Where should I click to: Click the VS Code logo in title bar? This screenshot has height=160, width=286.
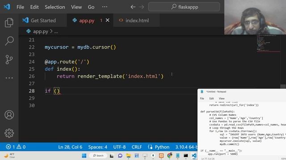7,7
